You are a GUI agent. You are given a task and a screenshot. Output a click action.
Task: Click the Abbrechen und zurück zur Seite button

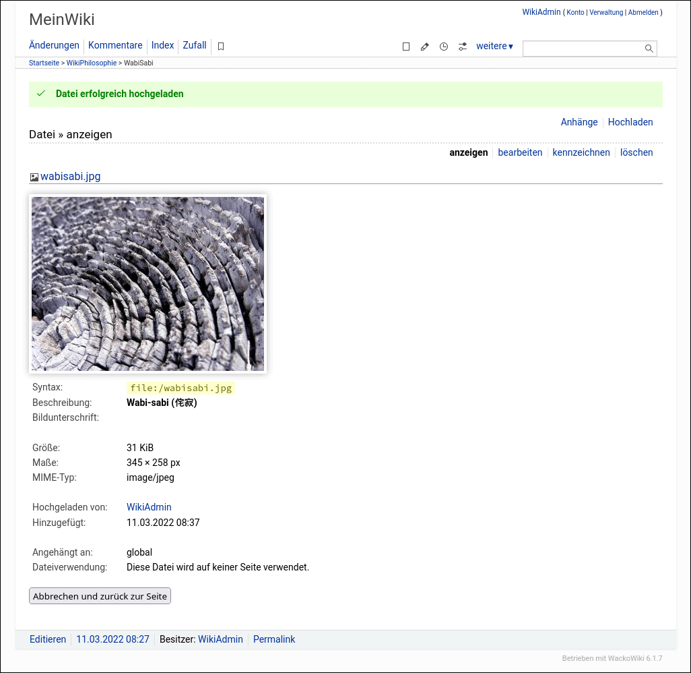pos(99,595)
